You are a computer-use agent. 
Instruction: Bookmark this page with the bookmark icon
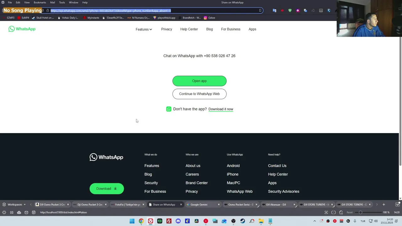[x=260, y=10]
